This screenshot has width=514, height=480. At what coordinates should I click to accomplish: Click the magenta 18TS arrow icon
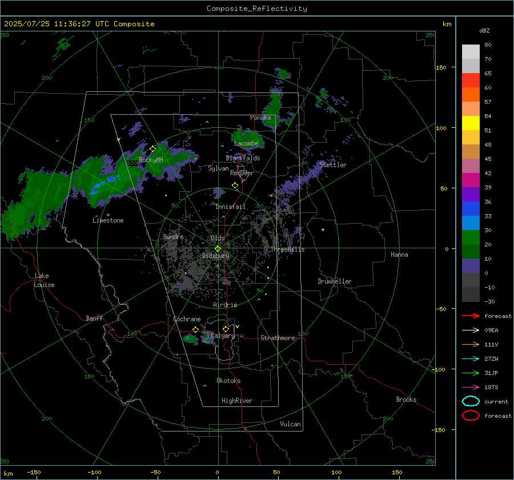471,388
